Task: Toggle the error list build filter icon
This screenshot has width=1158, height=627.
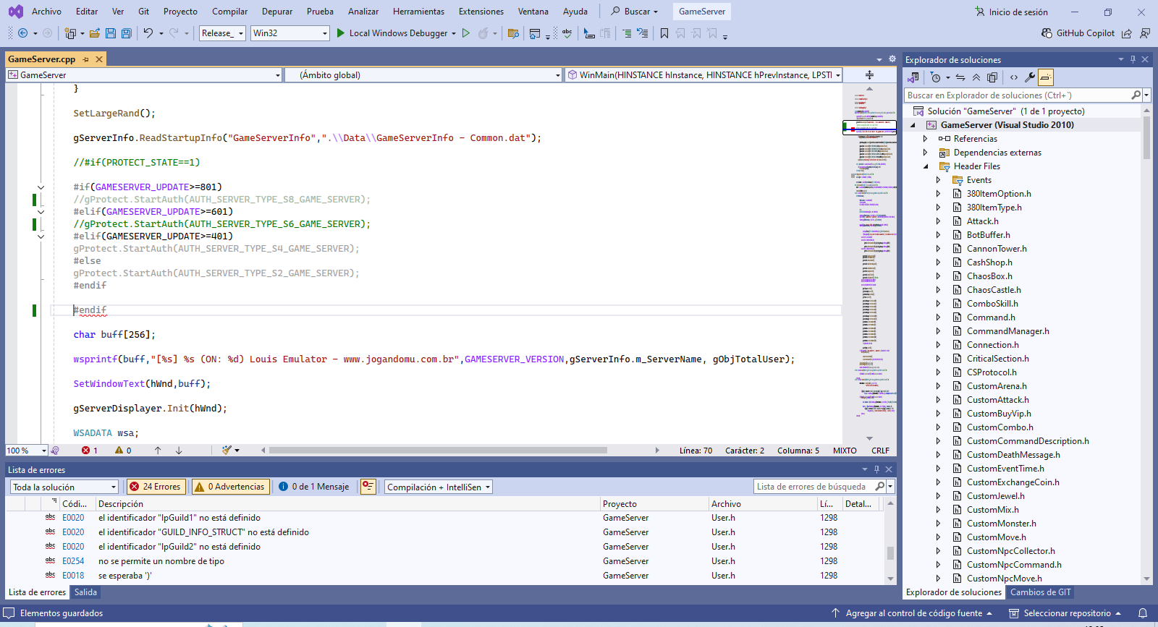Action: [368, 487]
